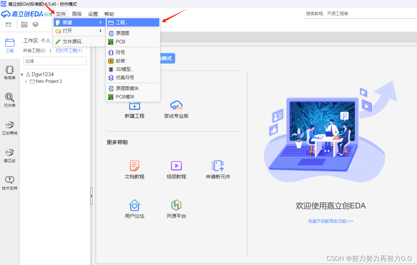Open the 工程 sidebar panel

pos(9,46)
